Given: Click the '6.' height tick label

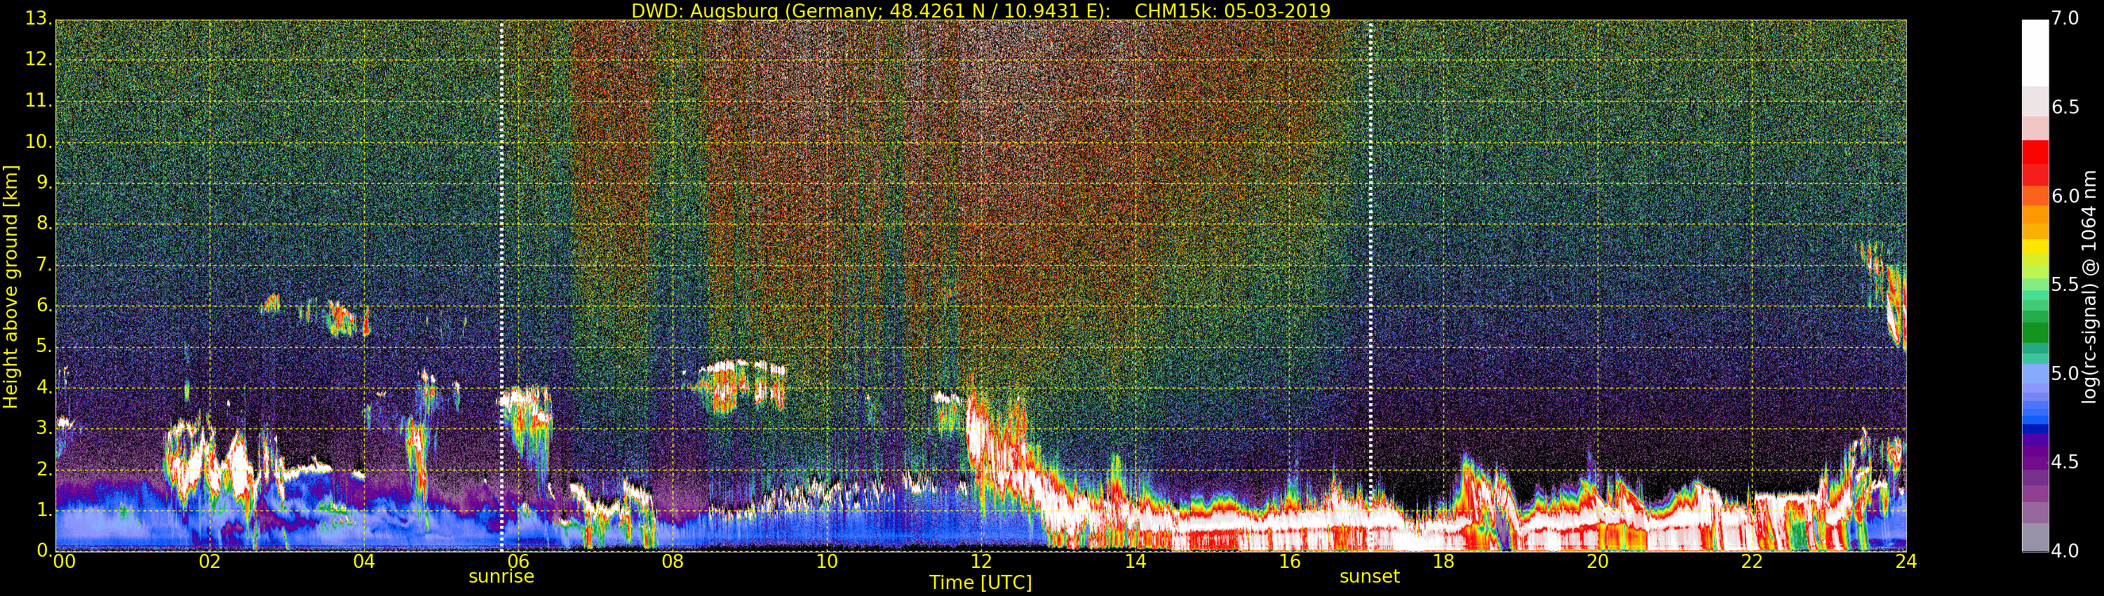Looking at the screenshot, I should tap(44, 305).
